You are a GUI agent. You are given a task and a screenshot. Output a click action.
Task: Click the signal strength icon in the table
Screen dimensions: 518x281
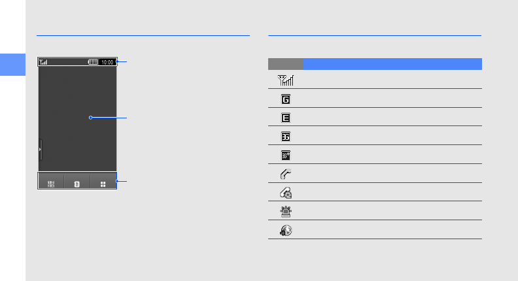[x=286, y=80]
